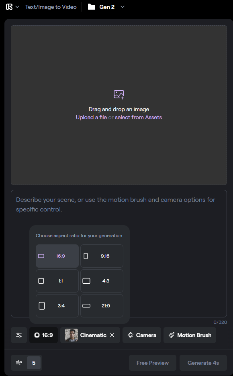Open the Text/Image to Video menu item
The image size is (233, 376).
(x=51, y=7)
